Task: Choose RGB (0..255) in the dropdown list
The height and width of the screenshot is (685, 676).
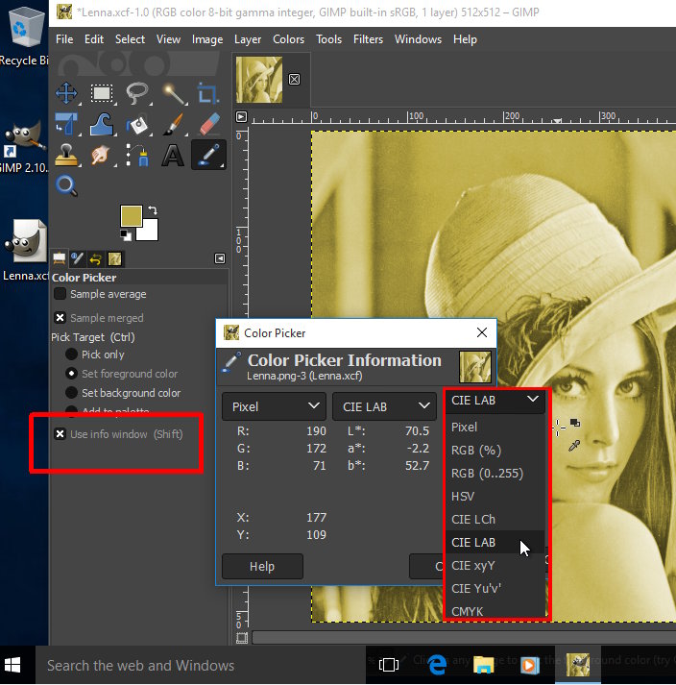Action: 495,473
